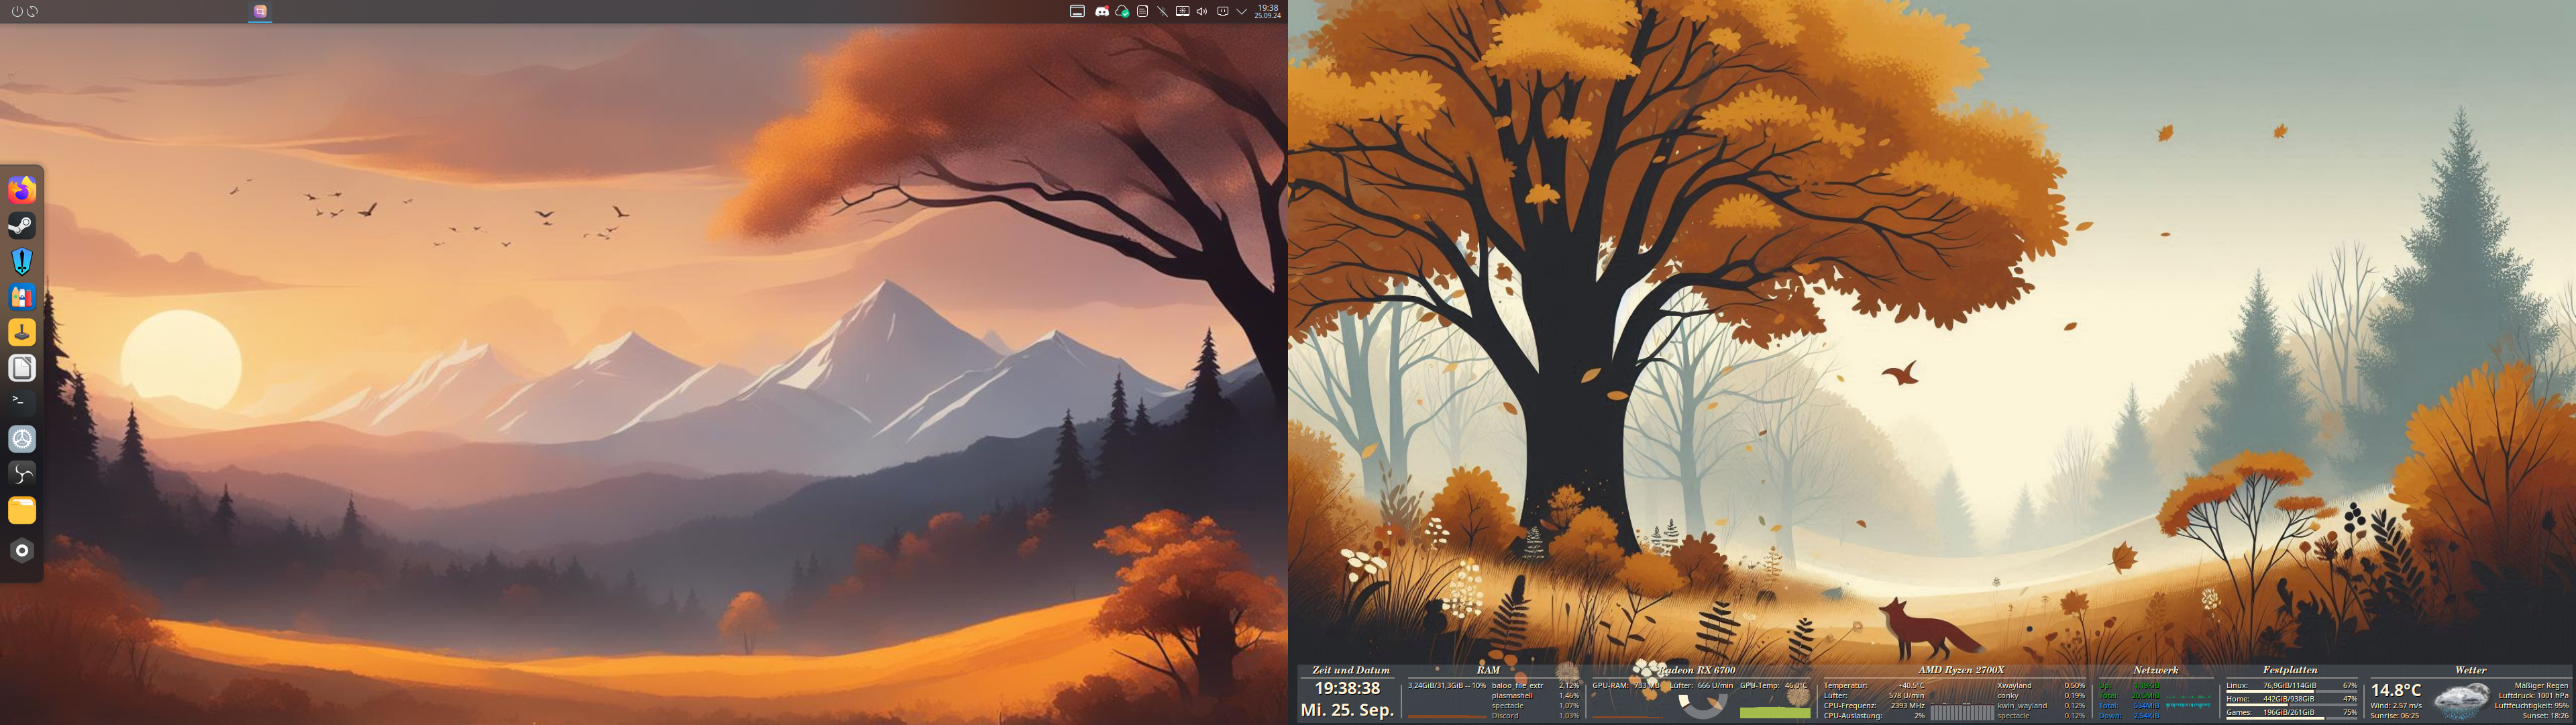Select the Spectacle task in the taskbar

click(x=260, y=11)
